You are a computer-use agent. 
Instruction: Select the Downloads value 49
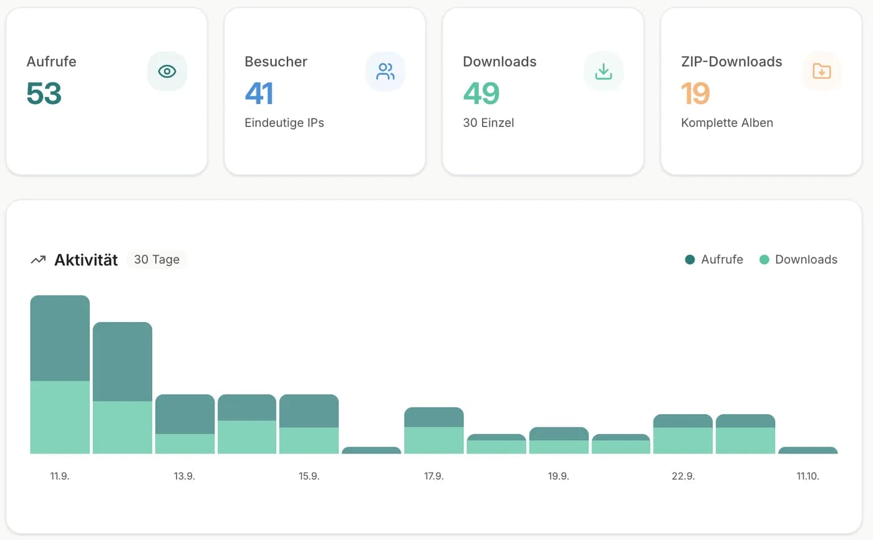point(481,93)
